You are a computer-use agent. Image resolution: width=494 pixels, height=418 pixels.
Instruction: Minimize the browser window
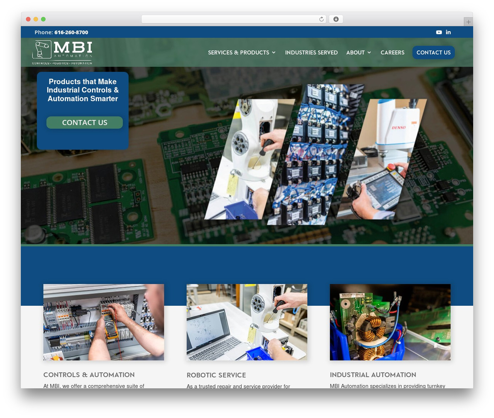pyautogui.click(x=36, y=19)
